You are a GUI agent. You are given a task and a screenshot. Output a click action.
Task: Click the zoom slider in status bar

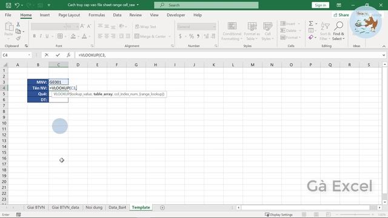(x=355, y=214)
